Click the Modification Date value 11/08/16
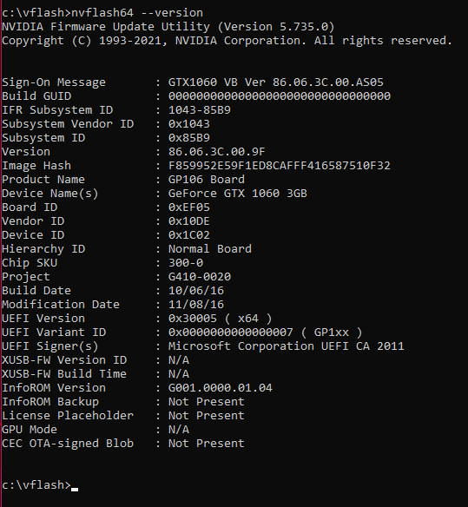Image resolution: width=468 pixels, height=507 pixels. tap(196, 305)
